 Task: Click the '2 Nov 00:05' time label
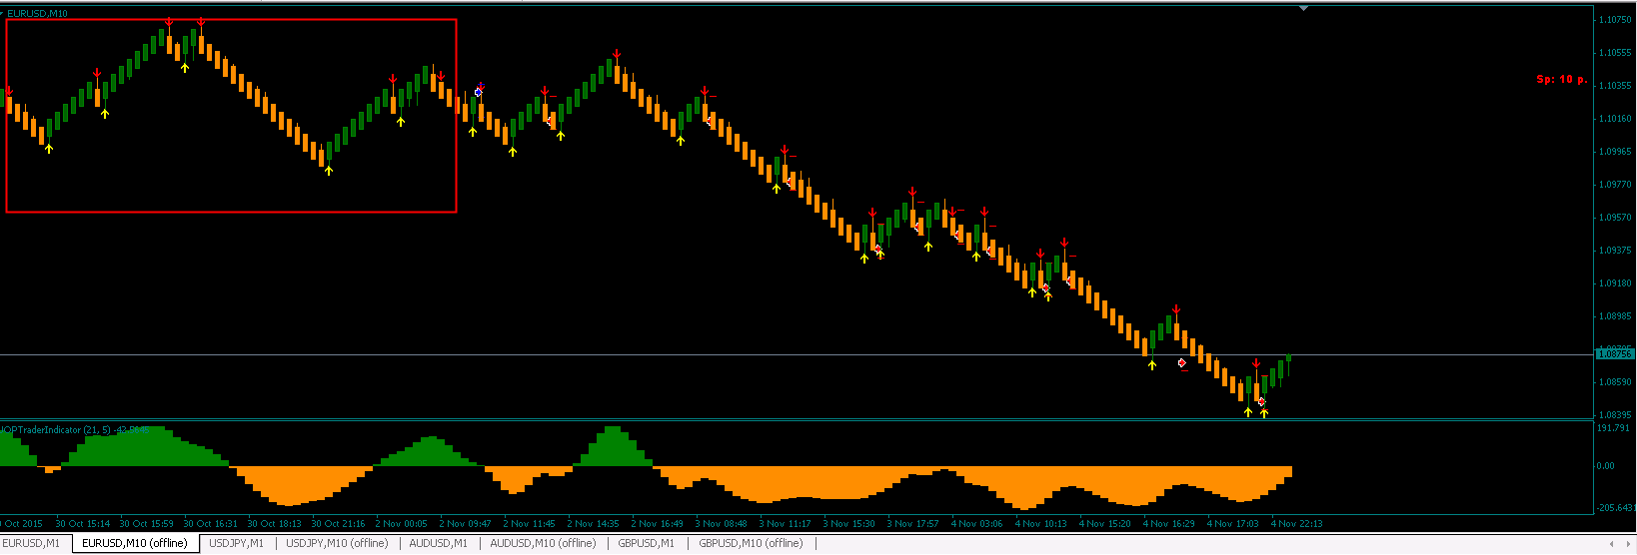(x=401, y=523)
